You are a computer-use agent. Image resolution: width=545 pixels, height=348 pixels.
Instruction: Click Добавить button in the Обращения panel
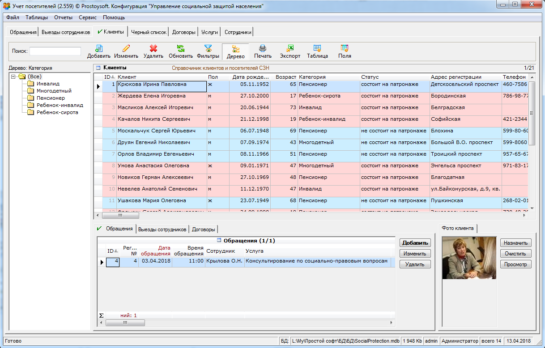pos(415,243)
